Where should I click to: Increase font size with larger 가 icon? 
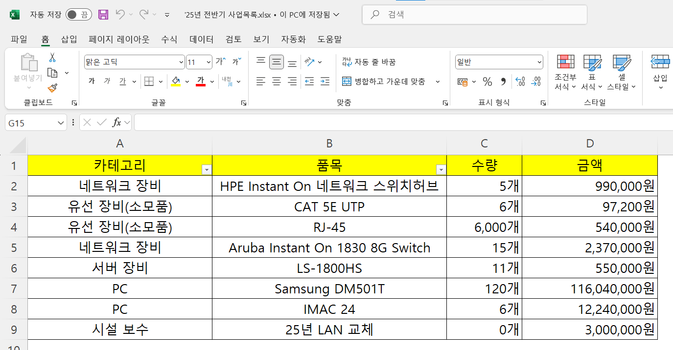(221, 62)
